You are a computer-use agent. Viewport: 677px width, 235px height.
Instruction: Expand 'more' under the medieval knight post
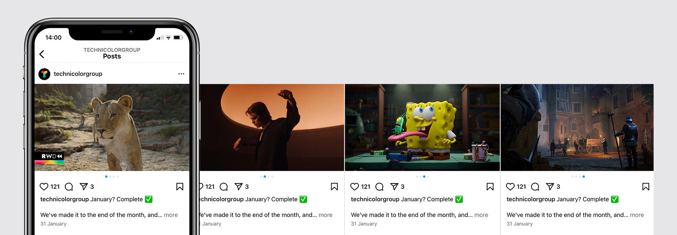[637, 215]
